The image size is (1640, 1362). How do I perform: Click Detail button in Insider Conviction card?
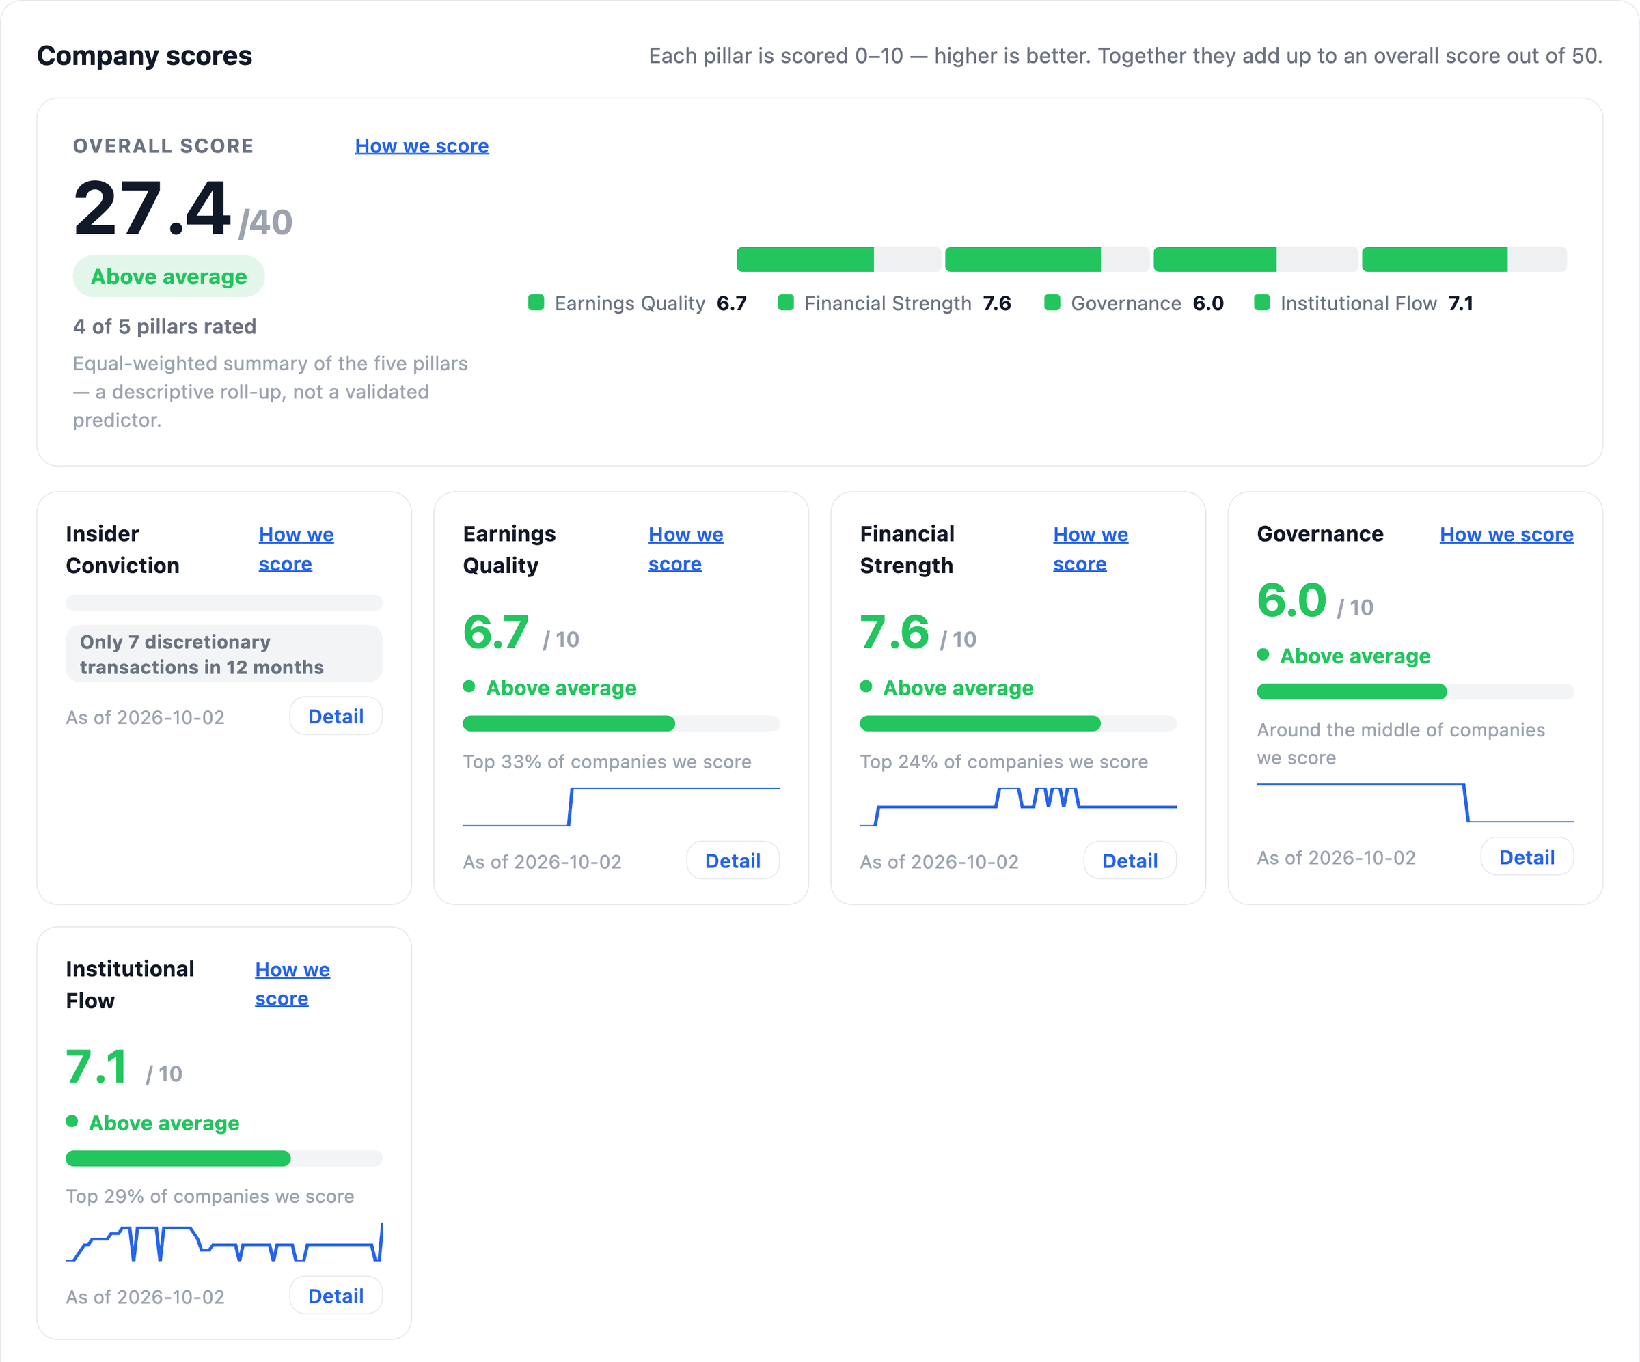pyautogui.click(x=336, y=717)
